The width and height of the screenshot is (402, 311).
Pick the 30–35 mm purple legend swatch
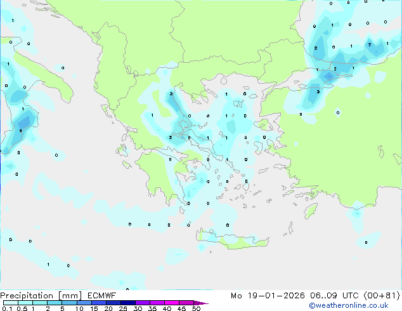click(142, 303)
